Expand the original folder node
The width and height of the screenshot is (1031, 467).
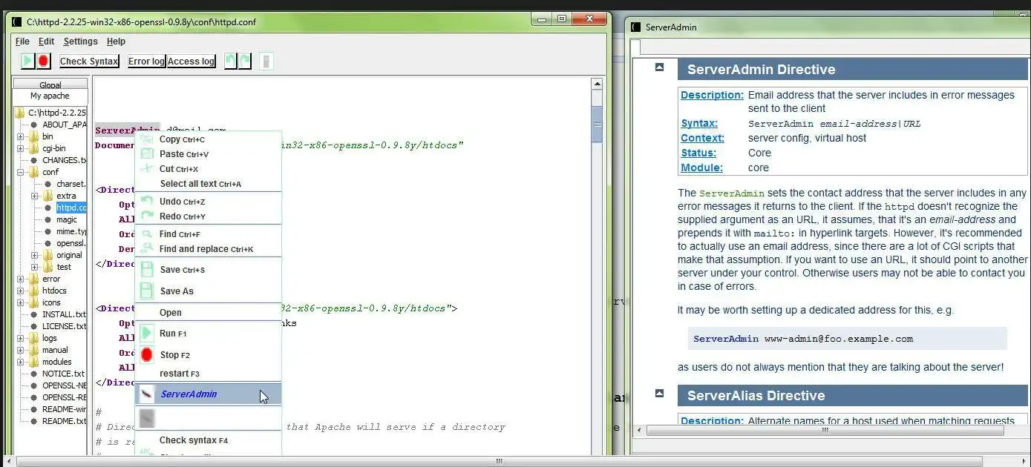point(35,255)
